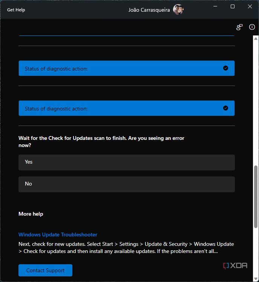The width and height of the screenshot is (259, 282).
Task: Click the Next, check for new updates description
Action: (126, 248)
